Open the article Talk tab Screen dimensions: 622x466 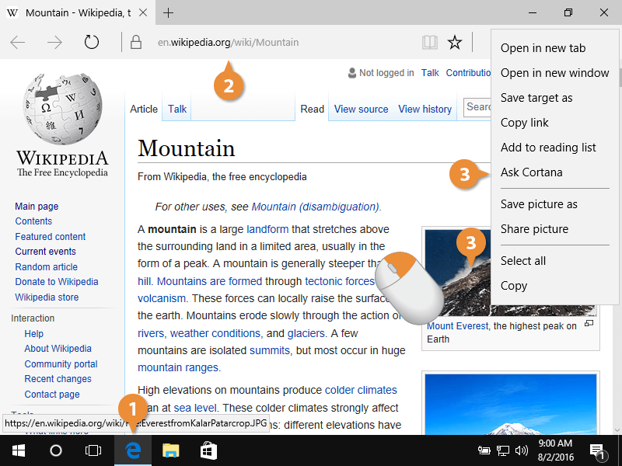177,110
